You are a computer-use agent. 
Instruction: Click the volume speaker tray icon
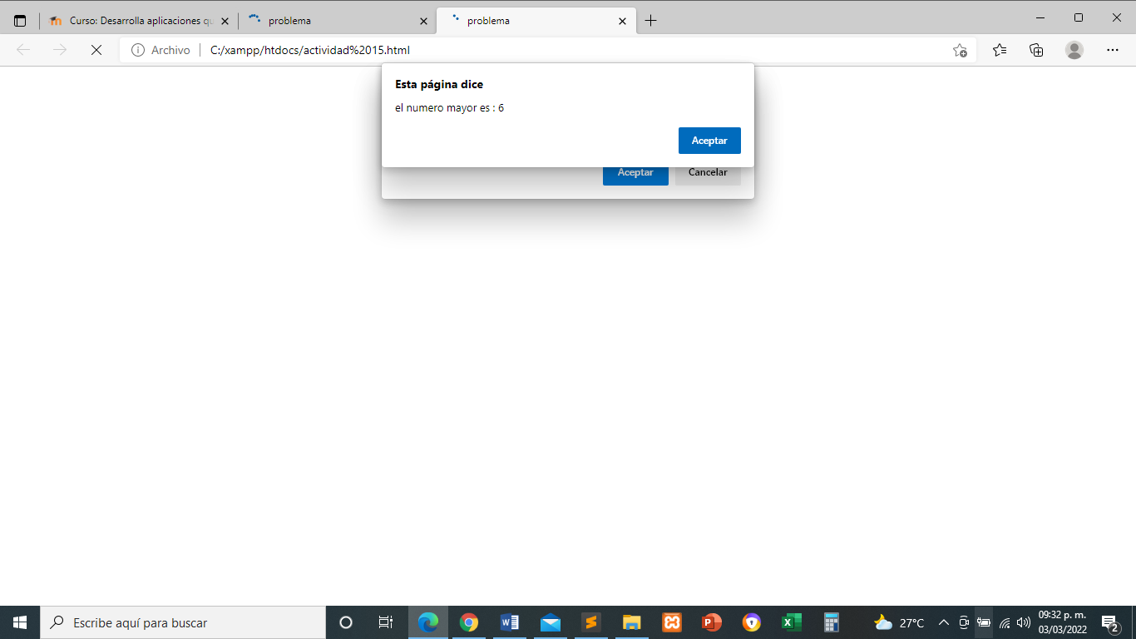[x=1024, y=622]
